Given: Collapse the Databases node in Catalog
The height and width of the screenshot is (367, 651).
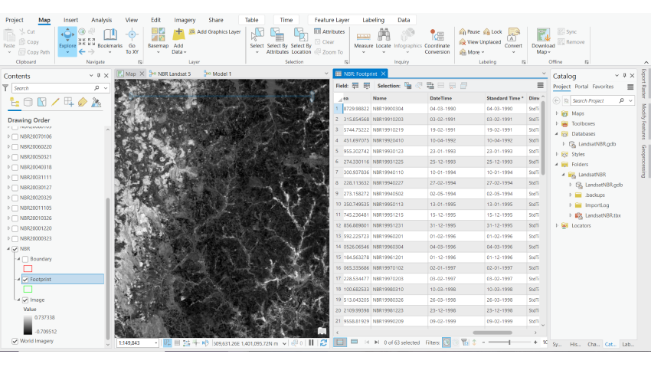Looking at the screenshot, I should (557, 133).
